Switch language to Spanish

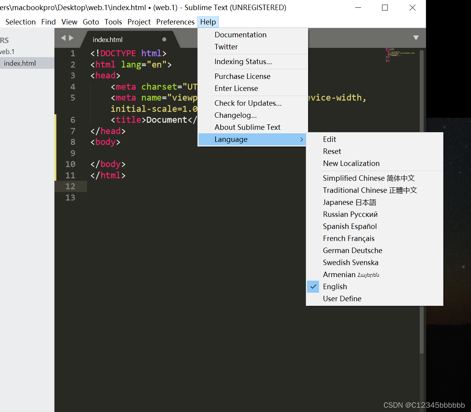click(x=375, y=226)
